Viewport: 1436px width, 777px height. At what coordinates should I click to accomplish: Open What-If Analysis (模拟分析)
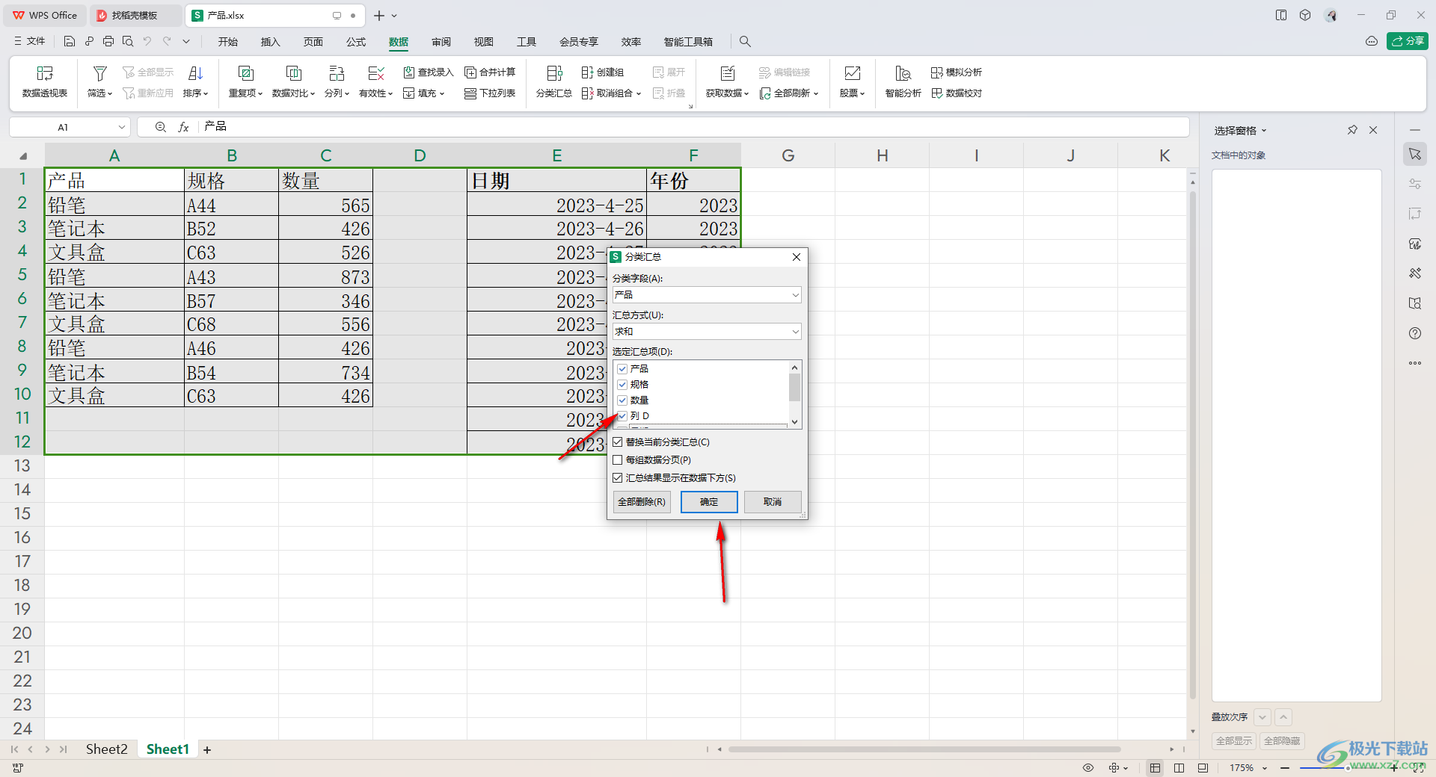pos(957,72)
